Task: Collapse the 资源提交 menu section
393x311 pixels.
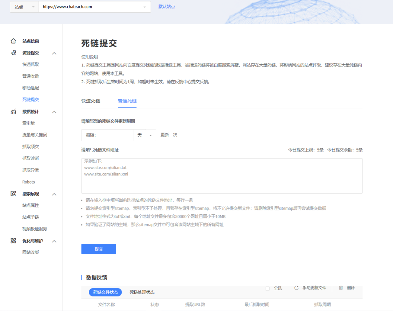Action: (54, 53)
